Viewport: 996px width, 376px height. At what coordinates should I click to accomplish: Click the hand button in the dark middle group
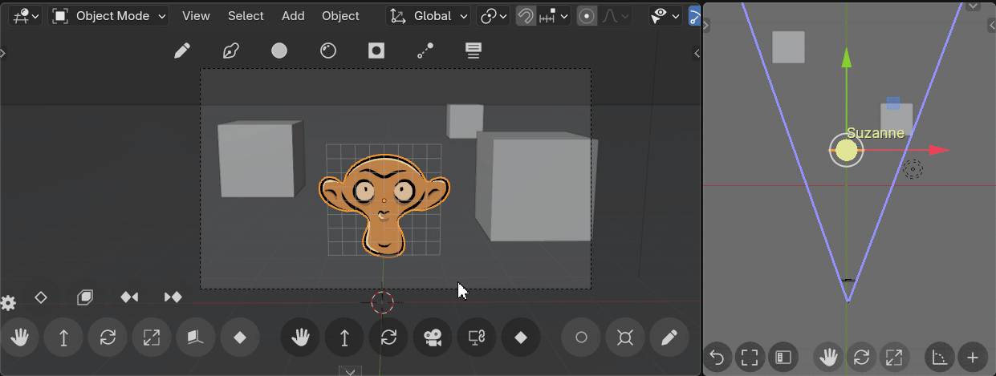click(300, 338)
